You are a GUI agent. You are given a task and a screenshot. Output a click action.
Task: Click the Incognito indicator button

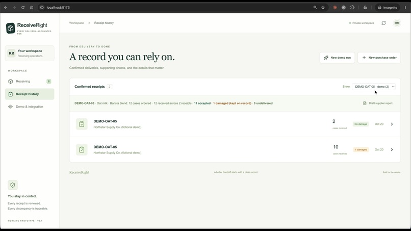388,8
